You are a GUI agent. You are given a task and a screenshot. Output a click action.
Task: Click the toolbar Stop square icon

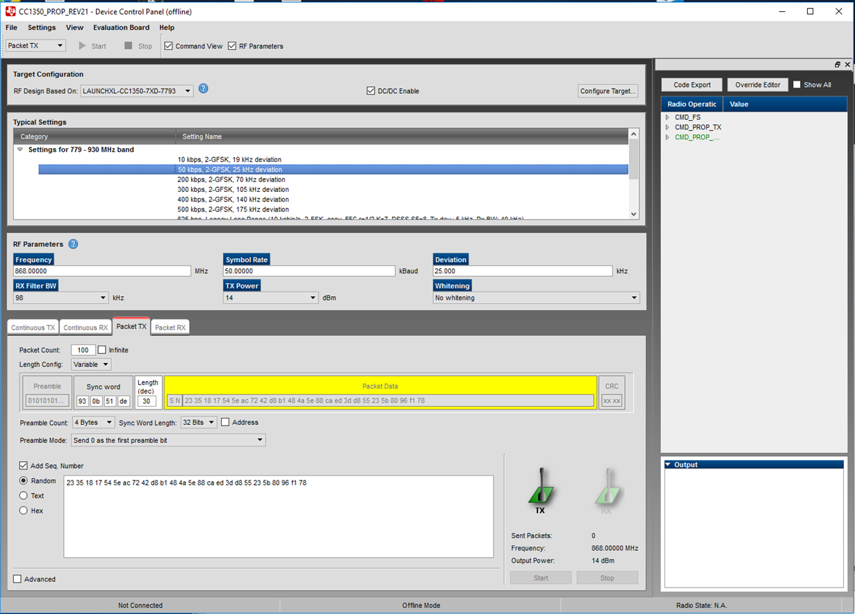128,46
